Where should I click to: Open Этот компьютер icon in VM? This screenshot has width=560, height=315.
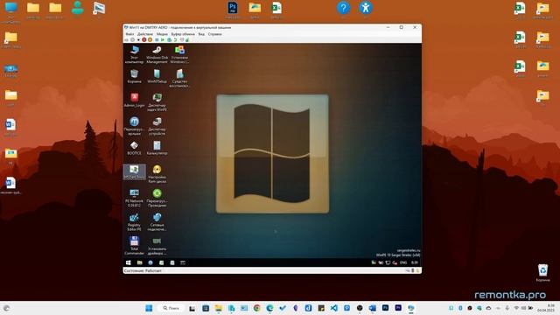134,54
